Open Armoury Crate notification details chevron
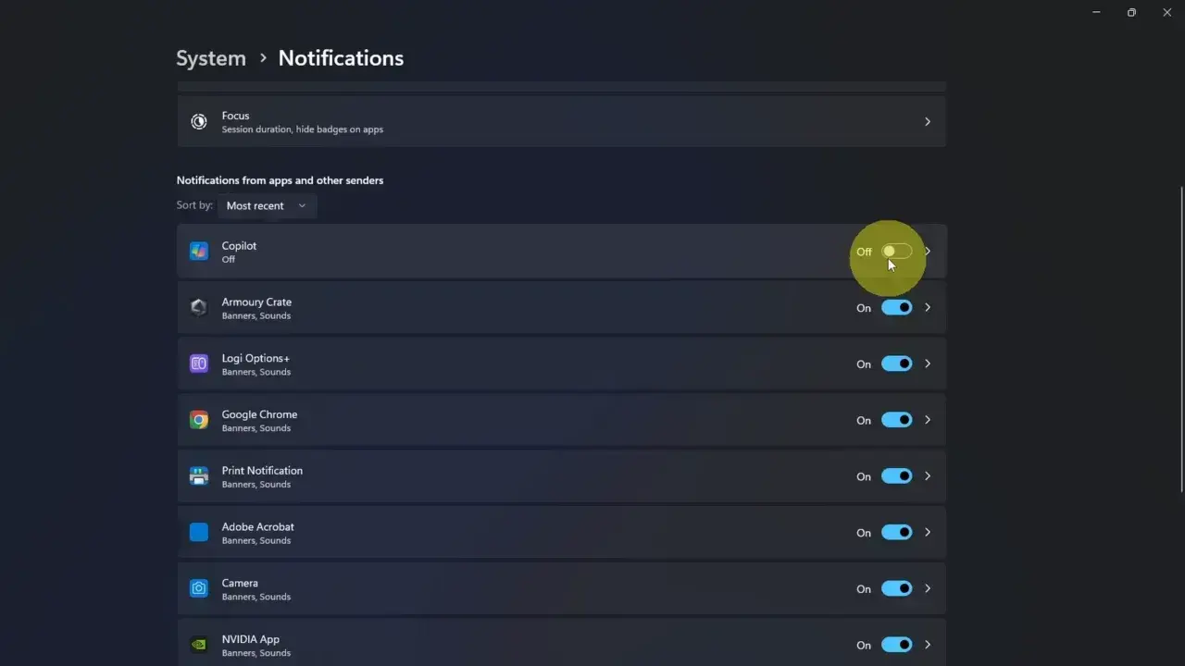The height and width of the screenshot is (666, 1185). pos(928,308)
